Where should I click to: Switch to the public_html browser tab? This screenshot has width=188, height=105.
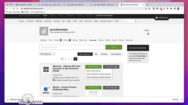click(54, 5)
